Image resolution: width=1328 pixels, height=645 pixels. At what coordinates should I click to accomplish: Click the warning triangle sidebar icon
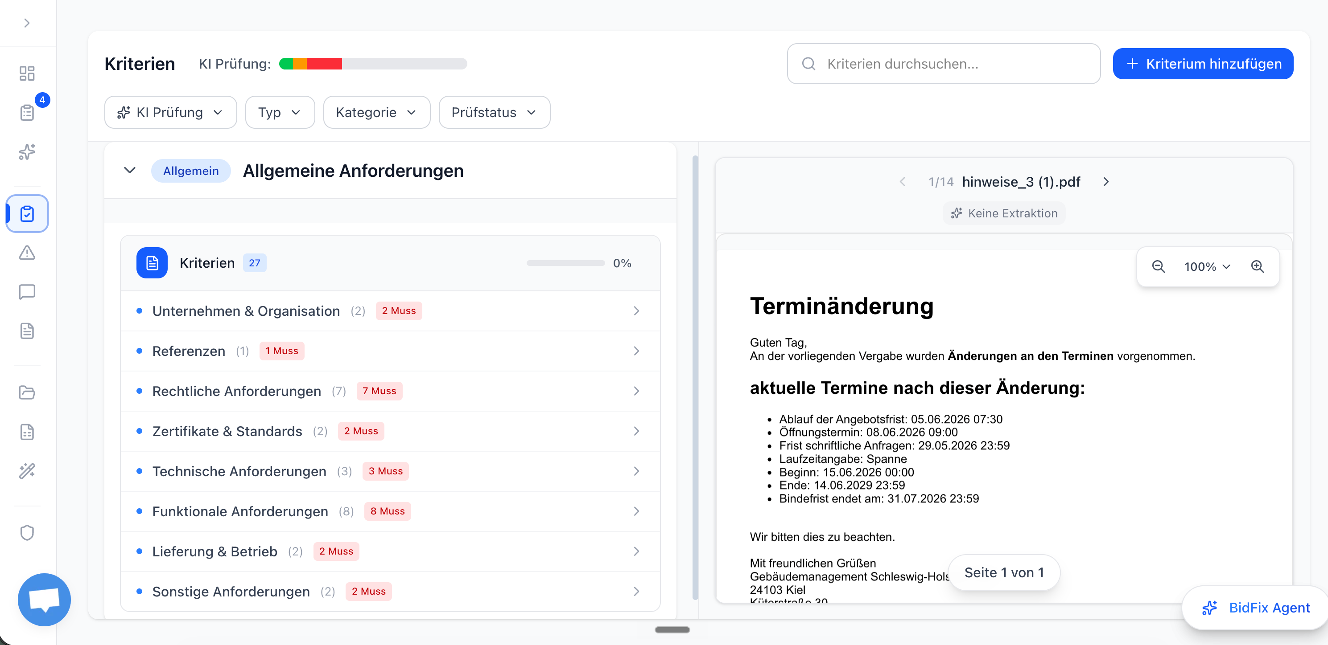[x=27, y=253]
